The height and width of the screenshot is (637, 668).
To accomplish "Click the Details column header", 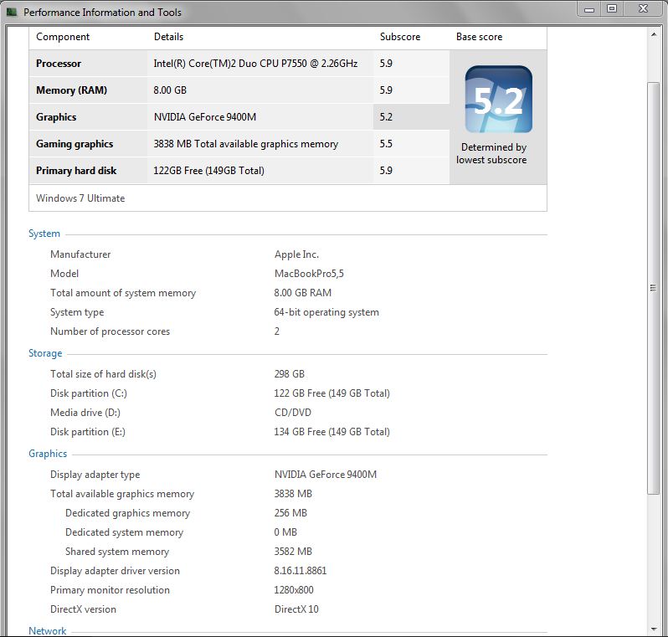I will point(169,37).
